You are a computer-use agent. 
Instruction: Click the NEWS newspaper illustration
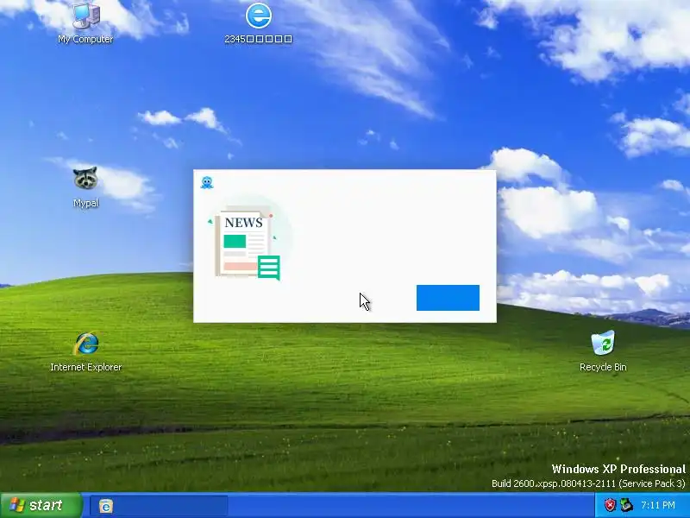pyautogui.click(x=246, y=243)
